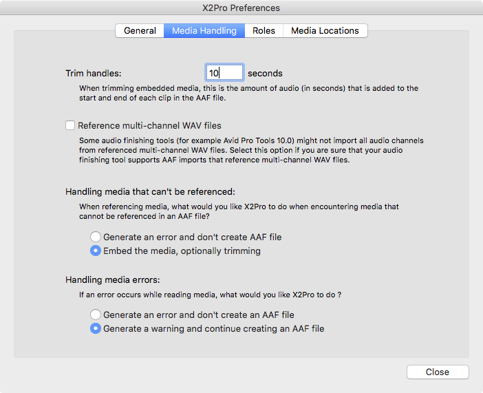Open the Roles tab
This screenshot has height=393, width=483.
tap(264, 30)
